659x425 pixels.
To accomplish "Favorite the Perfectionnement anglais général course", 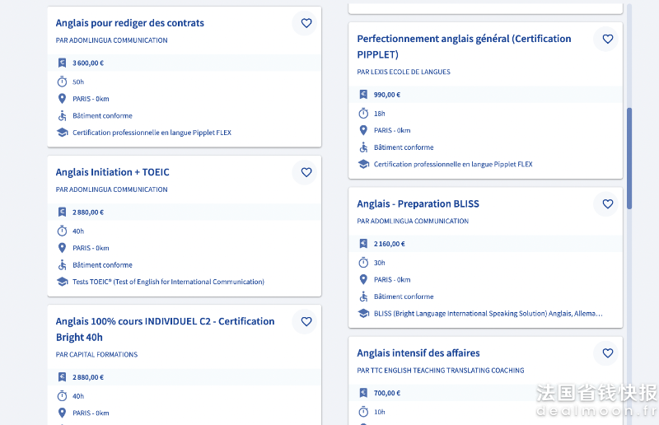I will pos(608,39).
